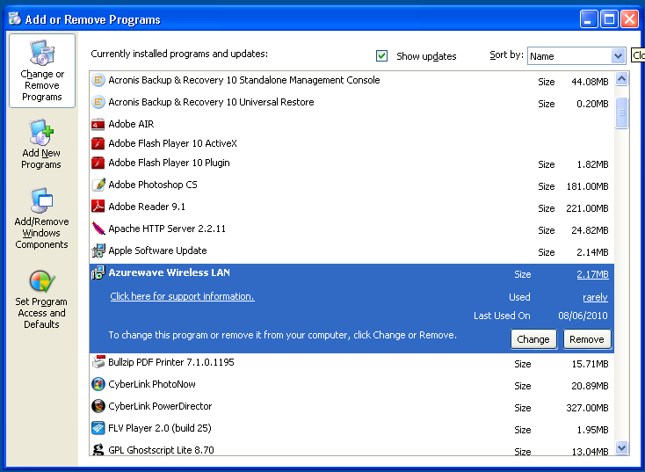Screen dimensions: 645x472
Task: Select Adobe Flash Player 10 Plugin entry
Action: coord(351,163)
